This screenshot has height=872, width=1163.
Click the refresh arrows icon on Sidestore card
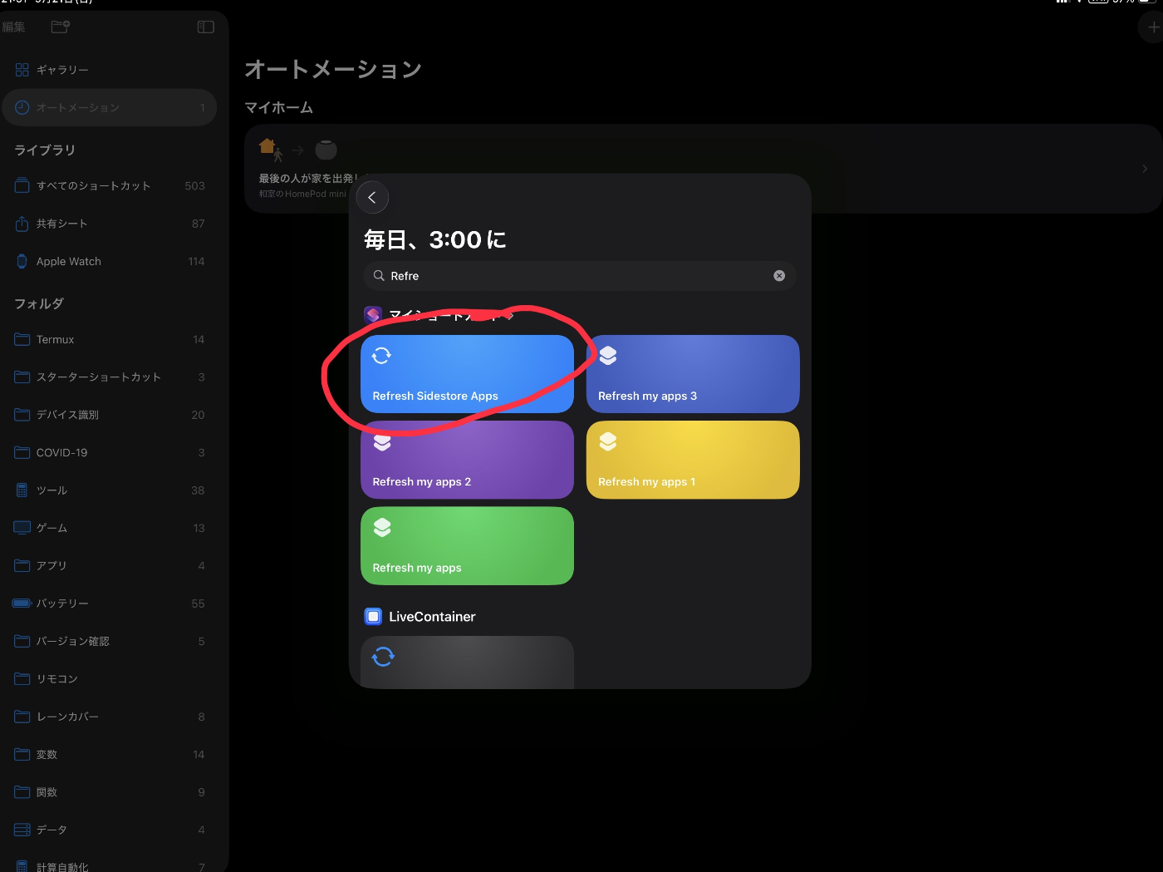[381, 356]
